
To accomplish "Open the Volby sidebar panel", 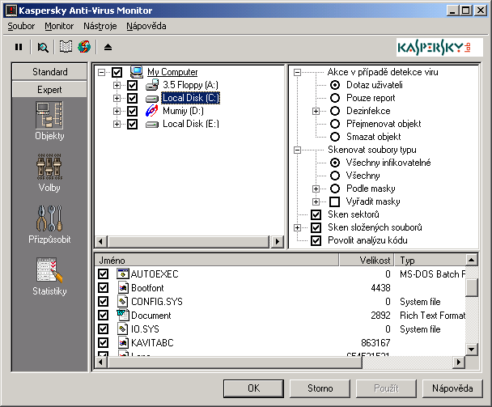I will [x=49, y=173].
